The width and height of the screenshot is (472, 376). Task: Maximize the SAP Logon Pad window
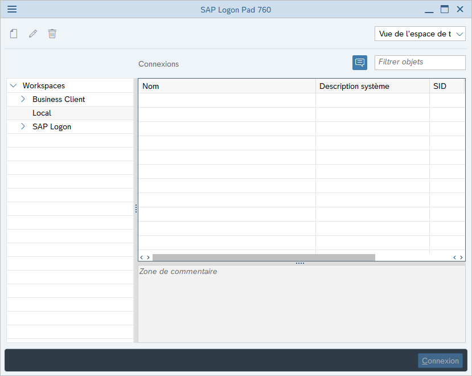coord(445,9)
